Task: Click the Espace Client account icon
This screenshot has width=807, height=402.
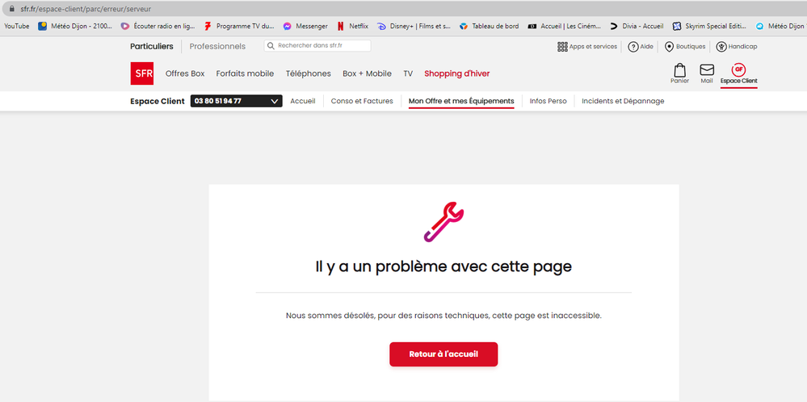Action: click(x=738, y=70)
